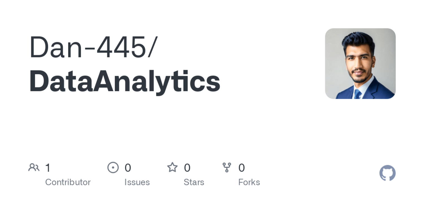Select the Issues circle-dot icon

[x=113, y=168]
